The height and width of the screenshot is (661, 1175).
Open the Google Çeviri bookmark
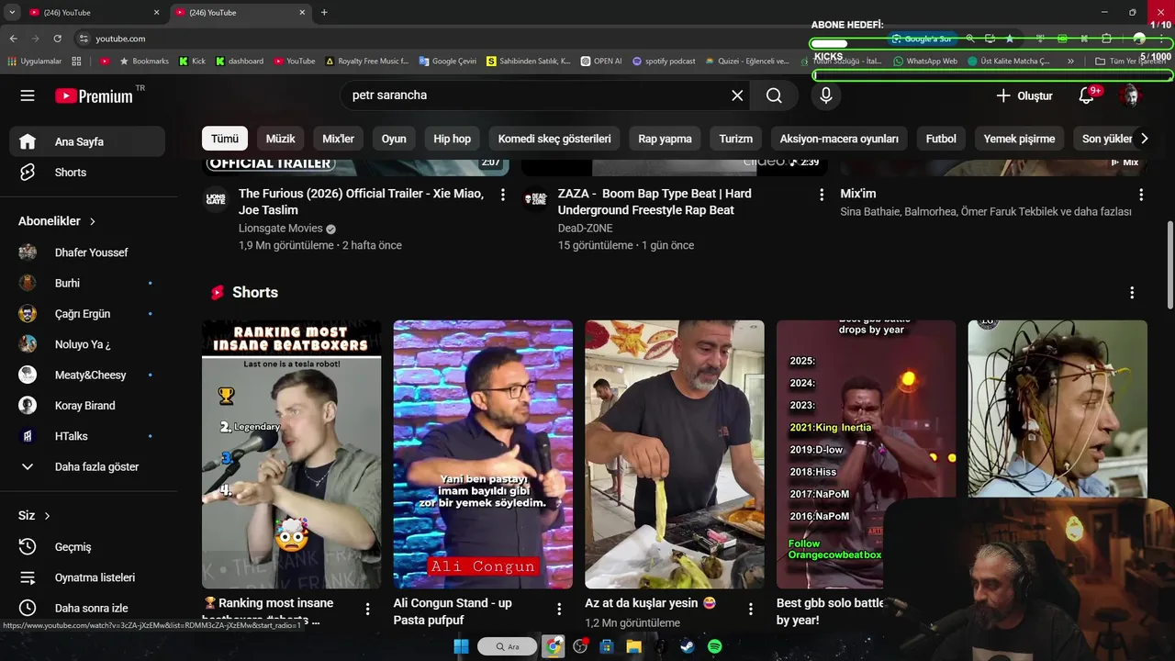(448, 62)
